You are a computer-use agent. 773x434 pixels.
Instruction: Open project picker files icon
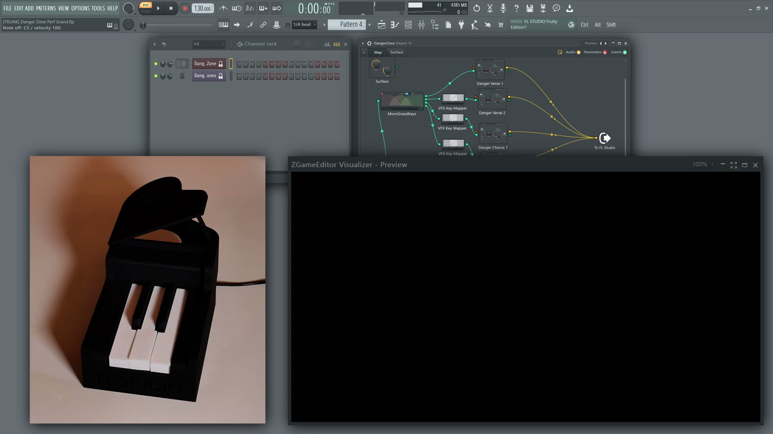tap(448, 25)
